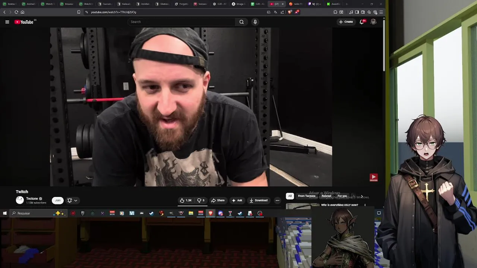Open the Tectone channel name link
This screenshot has width=477, height=268.
(x=32, y=199)
